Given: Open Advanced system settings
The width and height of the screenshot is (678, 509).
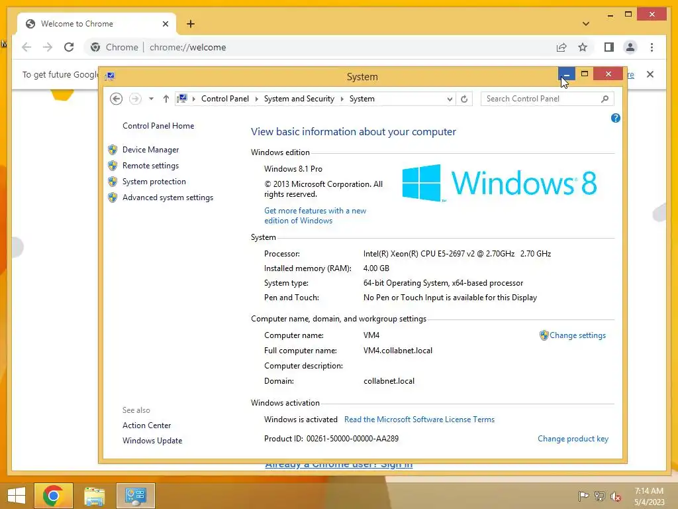Looking at the screenshot, I should (168, 198).
